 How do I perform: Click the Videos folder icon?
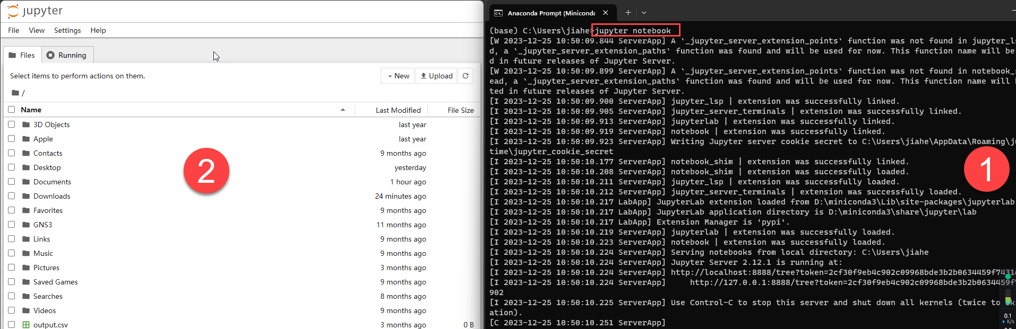tap(26, 310)
